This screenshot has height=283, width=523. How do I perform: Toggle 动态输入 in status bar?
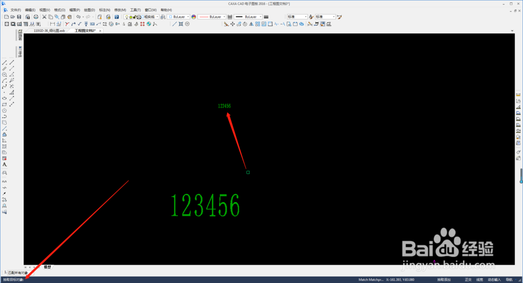click(x=494, y=280)
